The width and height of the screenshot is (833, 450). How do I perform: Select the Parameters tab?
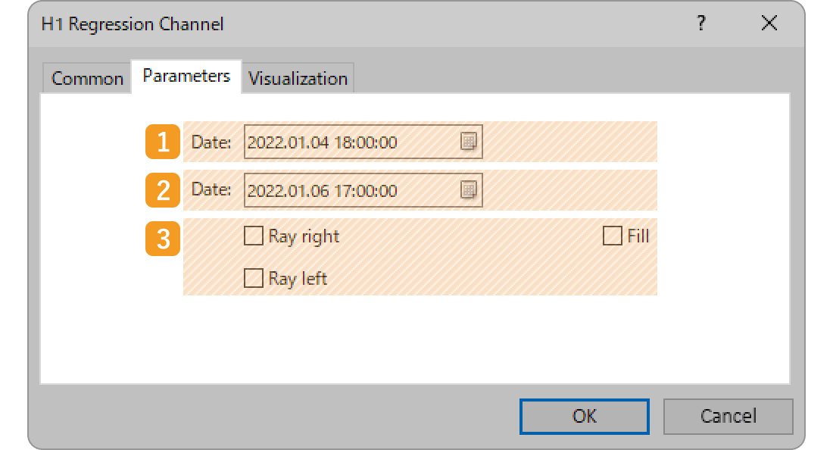point(186,77)
